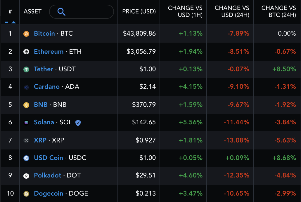The width and height of the screenshot is (301, 202).
Task: Sort by rank number column arrow
Action: 13,22
